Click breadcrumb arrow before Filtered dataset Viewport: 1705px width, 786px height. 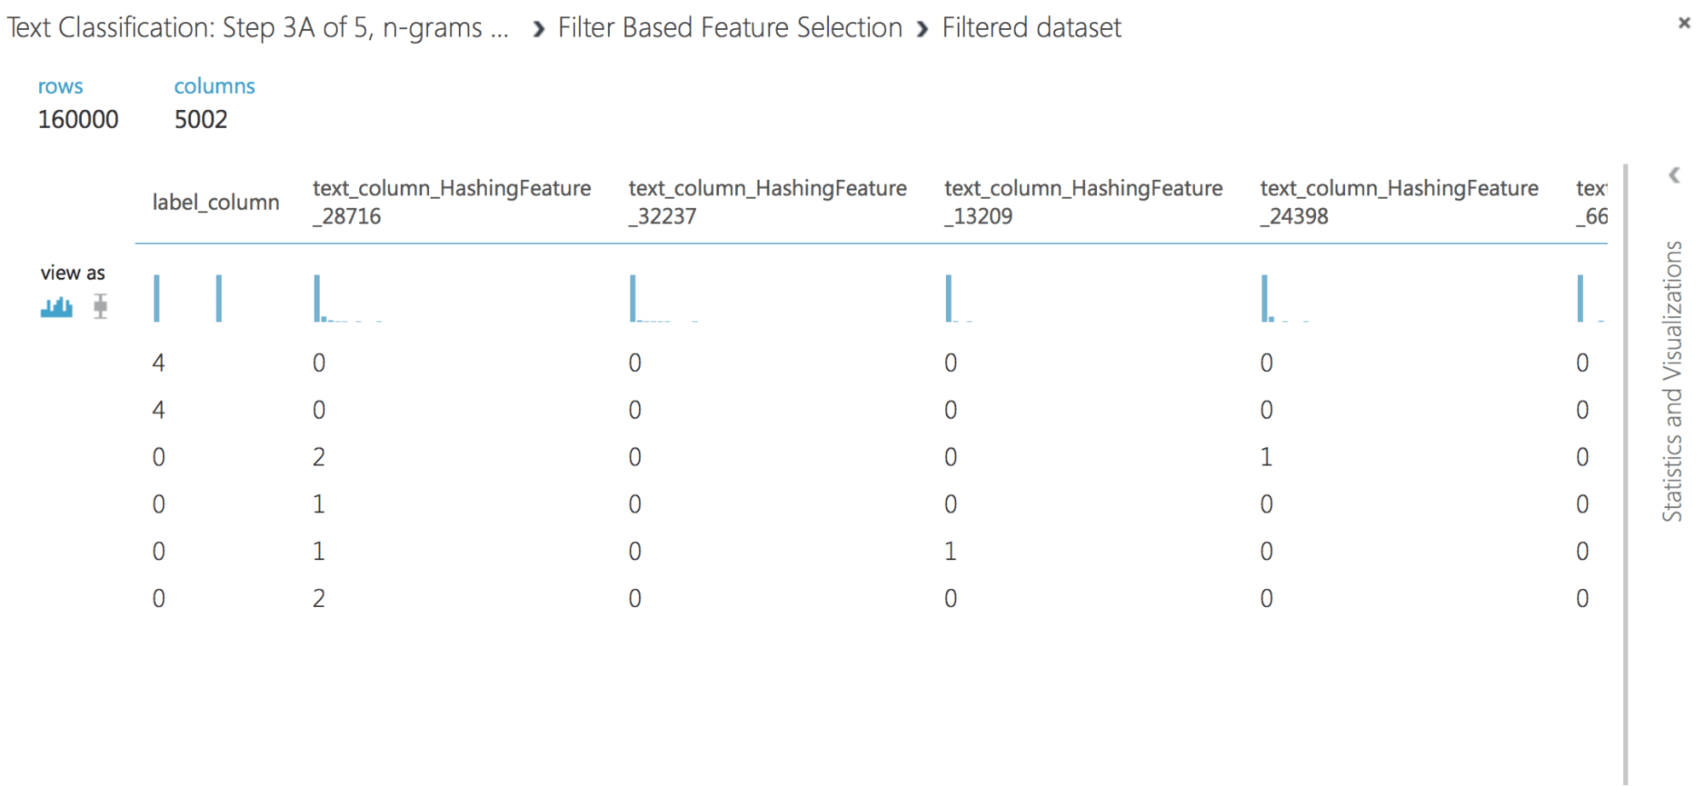coord(922,30)
